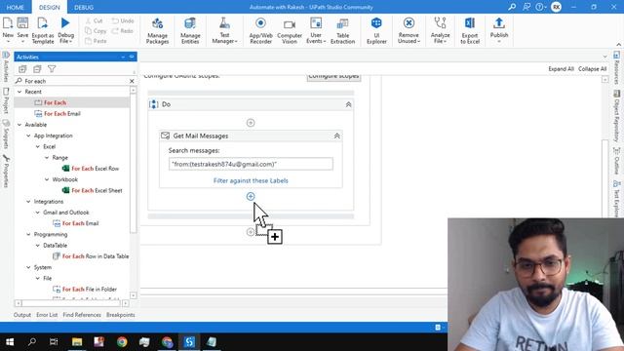Open Find References tab
The image size is (624, 351).
pyautogui.click(x=82, y=315)
